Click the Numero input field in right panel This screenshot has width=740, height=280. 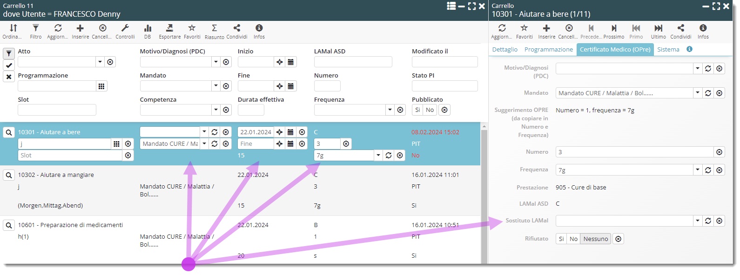click(634, 152)
